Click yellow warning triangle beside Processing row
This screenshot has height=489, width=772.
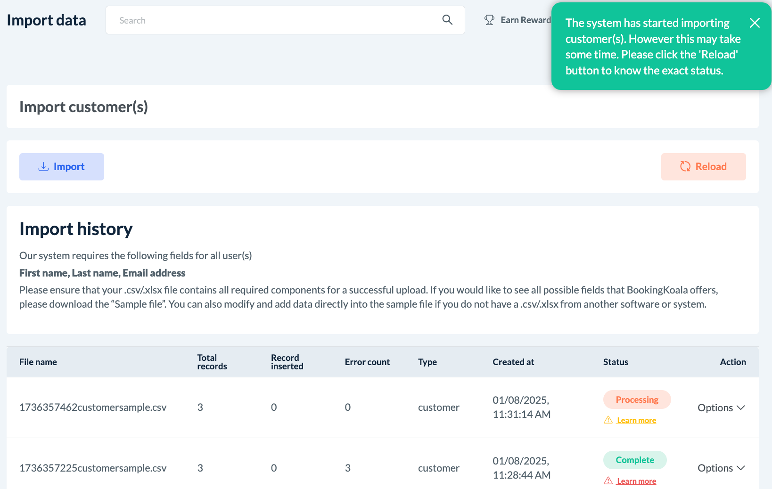point(608,420)
